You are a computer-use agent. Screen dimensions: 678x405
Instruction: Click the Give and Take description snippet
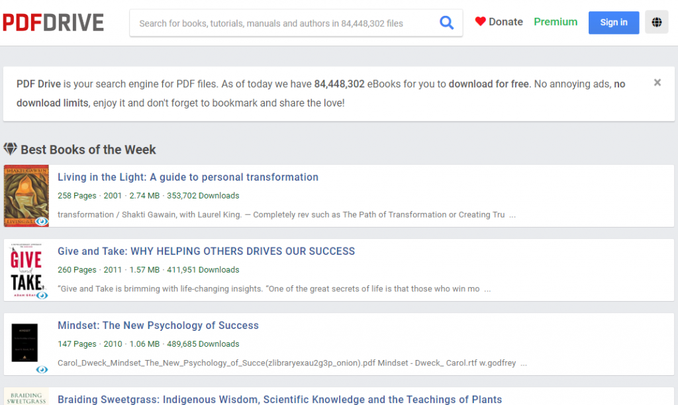(274, 289)
